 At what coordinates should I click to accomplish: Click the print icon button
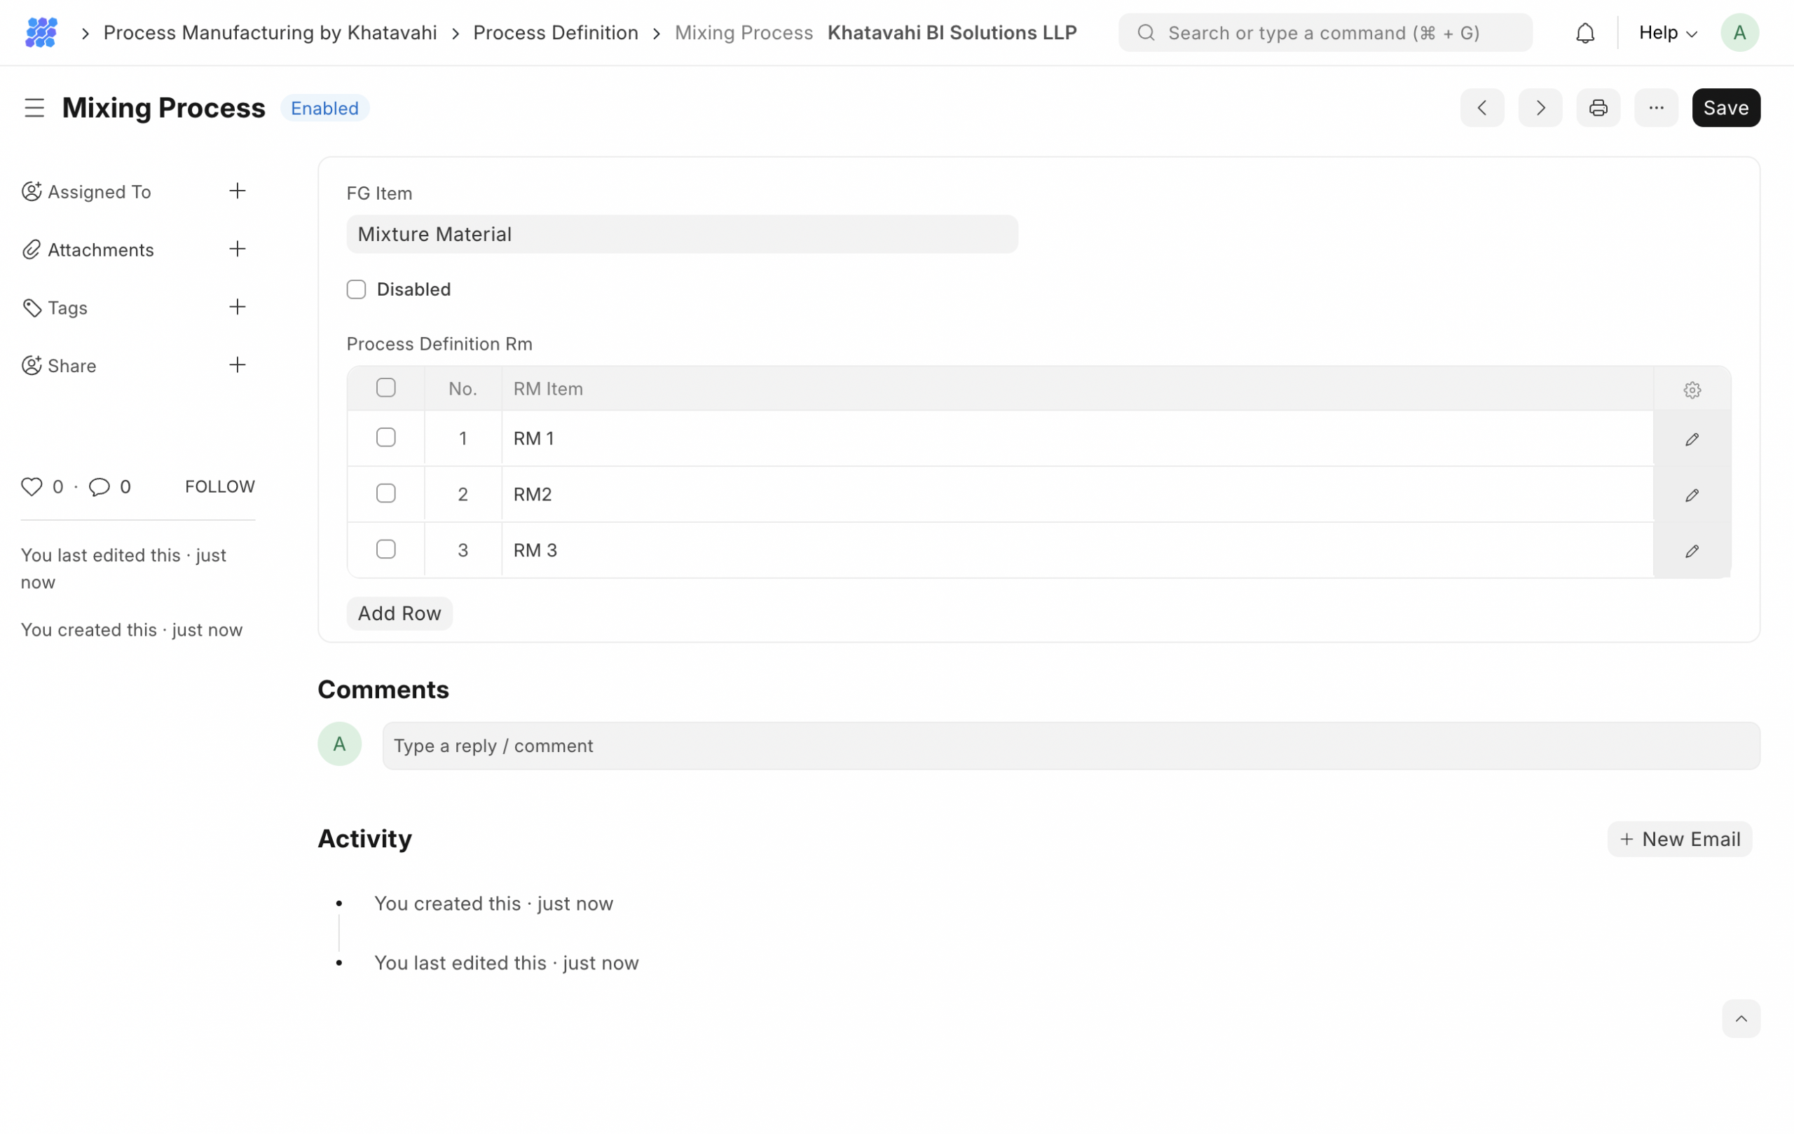pyautogui.click(x=1597, y=108)
